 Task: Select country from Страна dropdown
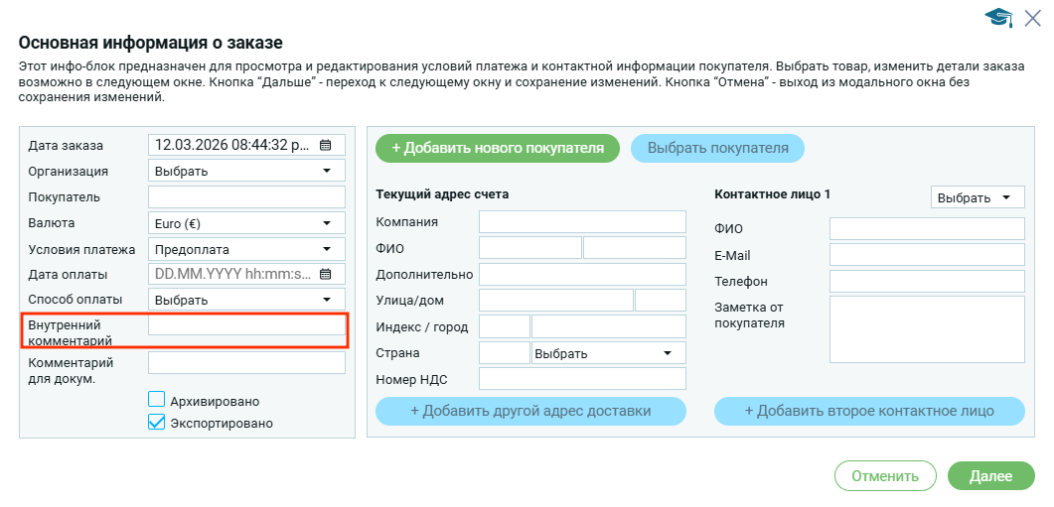coord(608,353)
